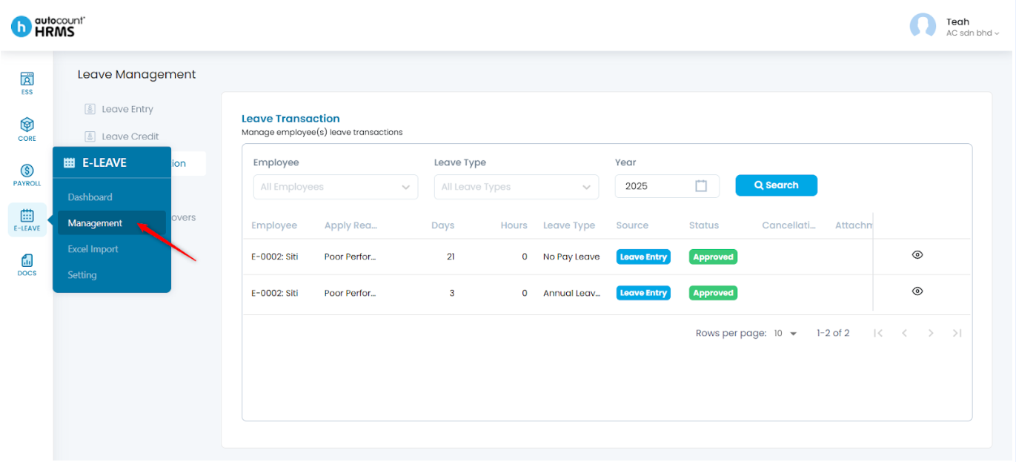Sort by the Cancellation column header
The image size is (1016, 462).
point(788,225)
